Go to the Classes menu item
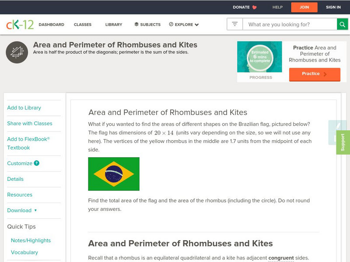This screenshot has height=262, width=350. tap(83, 25)
